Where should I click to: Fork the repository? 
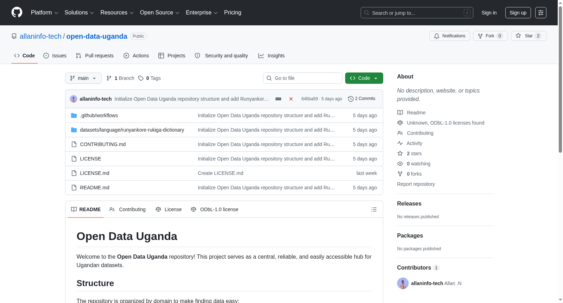coord(491,36)
